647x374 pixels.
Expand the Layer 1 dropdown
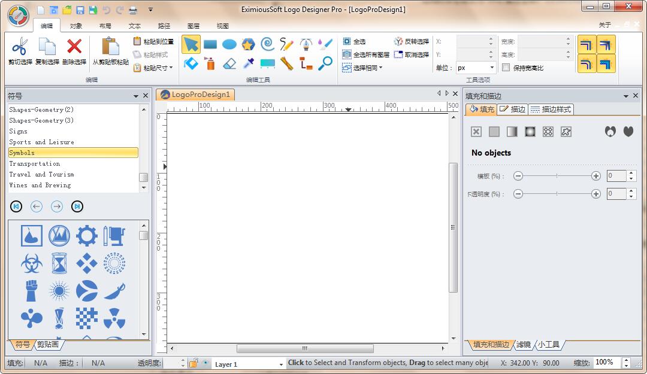tap(281, 364)
